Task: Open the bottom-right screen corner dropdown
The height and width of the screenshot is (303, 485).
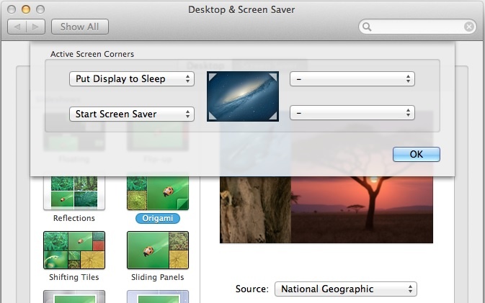Action: 352,113
